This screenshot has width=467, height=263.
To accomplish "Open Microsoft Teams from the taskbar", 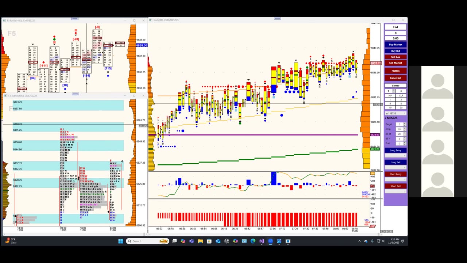I will (x=192, y=241).
